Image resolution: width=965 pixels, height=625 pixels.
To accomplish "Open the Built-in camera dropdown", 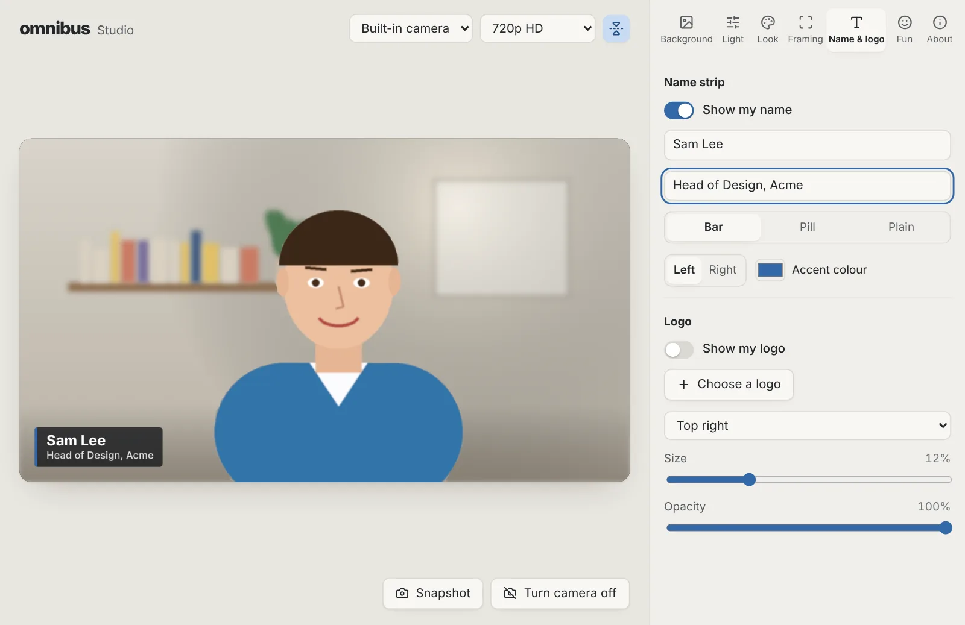I will point(411,28).
